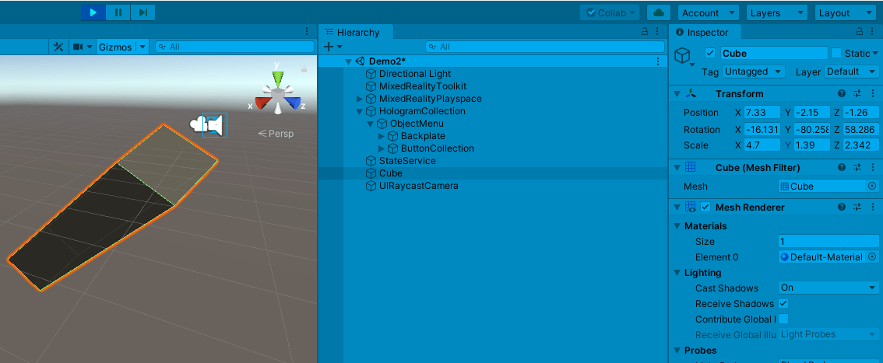Open the Hierarchy panel three-dot menu

(x=658, y=32)
